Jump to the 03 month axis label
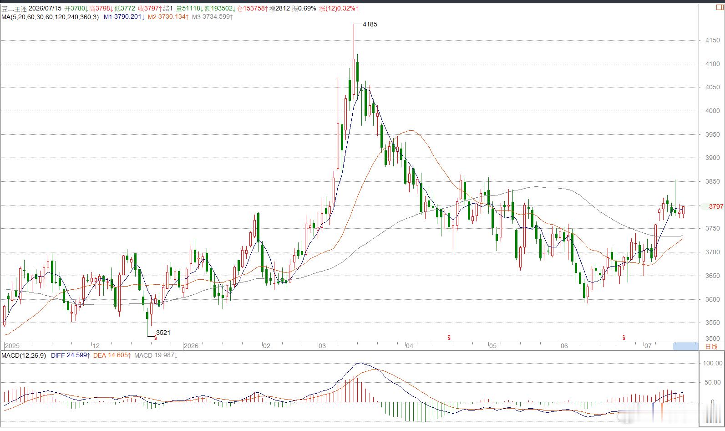Screen dimensions: 725x431 pyautogui.click(x=322, y=346)
